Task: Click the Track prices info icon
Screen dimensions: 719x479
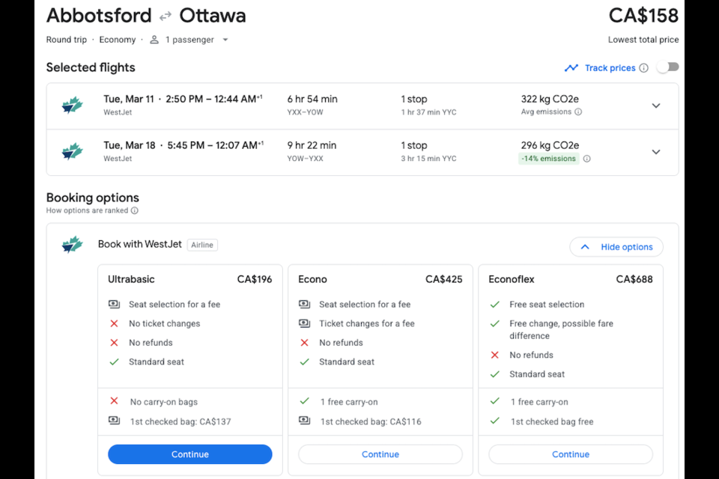Action: coord(644,68)
